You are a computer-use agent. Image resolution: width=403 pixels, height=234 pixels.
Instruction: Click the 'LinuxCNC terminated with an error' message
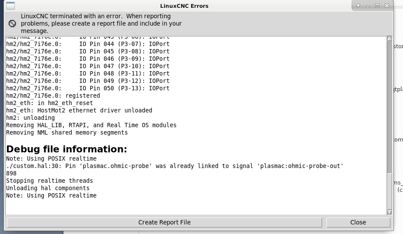101,23
